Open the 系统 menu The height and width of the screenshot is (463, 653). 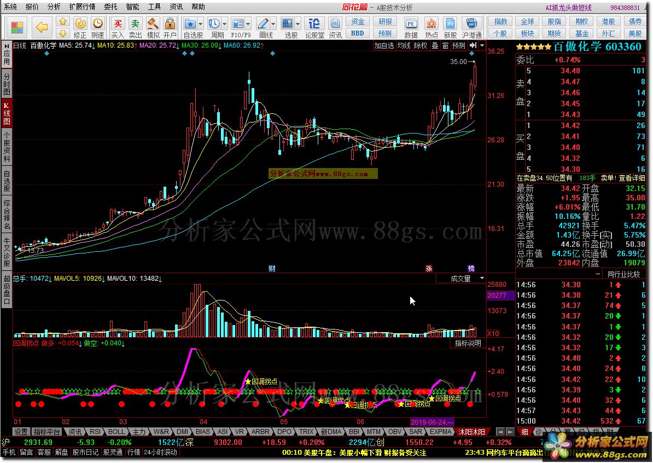pyautogui.click(x=10, y=7)
